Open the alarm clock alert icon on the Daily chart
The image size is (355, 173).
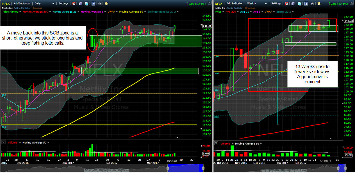tap(74, 4)
